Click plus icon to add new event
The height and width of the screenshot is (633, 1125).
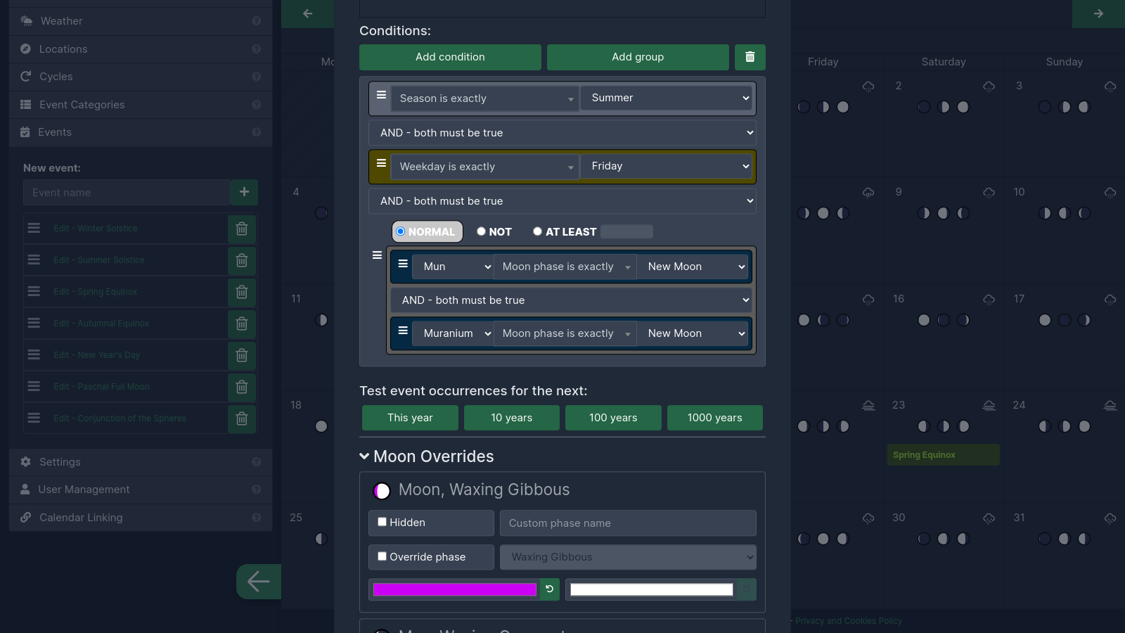pos(244,192)
